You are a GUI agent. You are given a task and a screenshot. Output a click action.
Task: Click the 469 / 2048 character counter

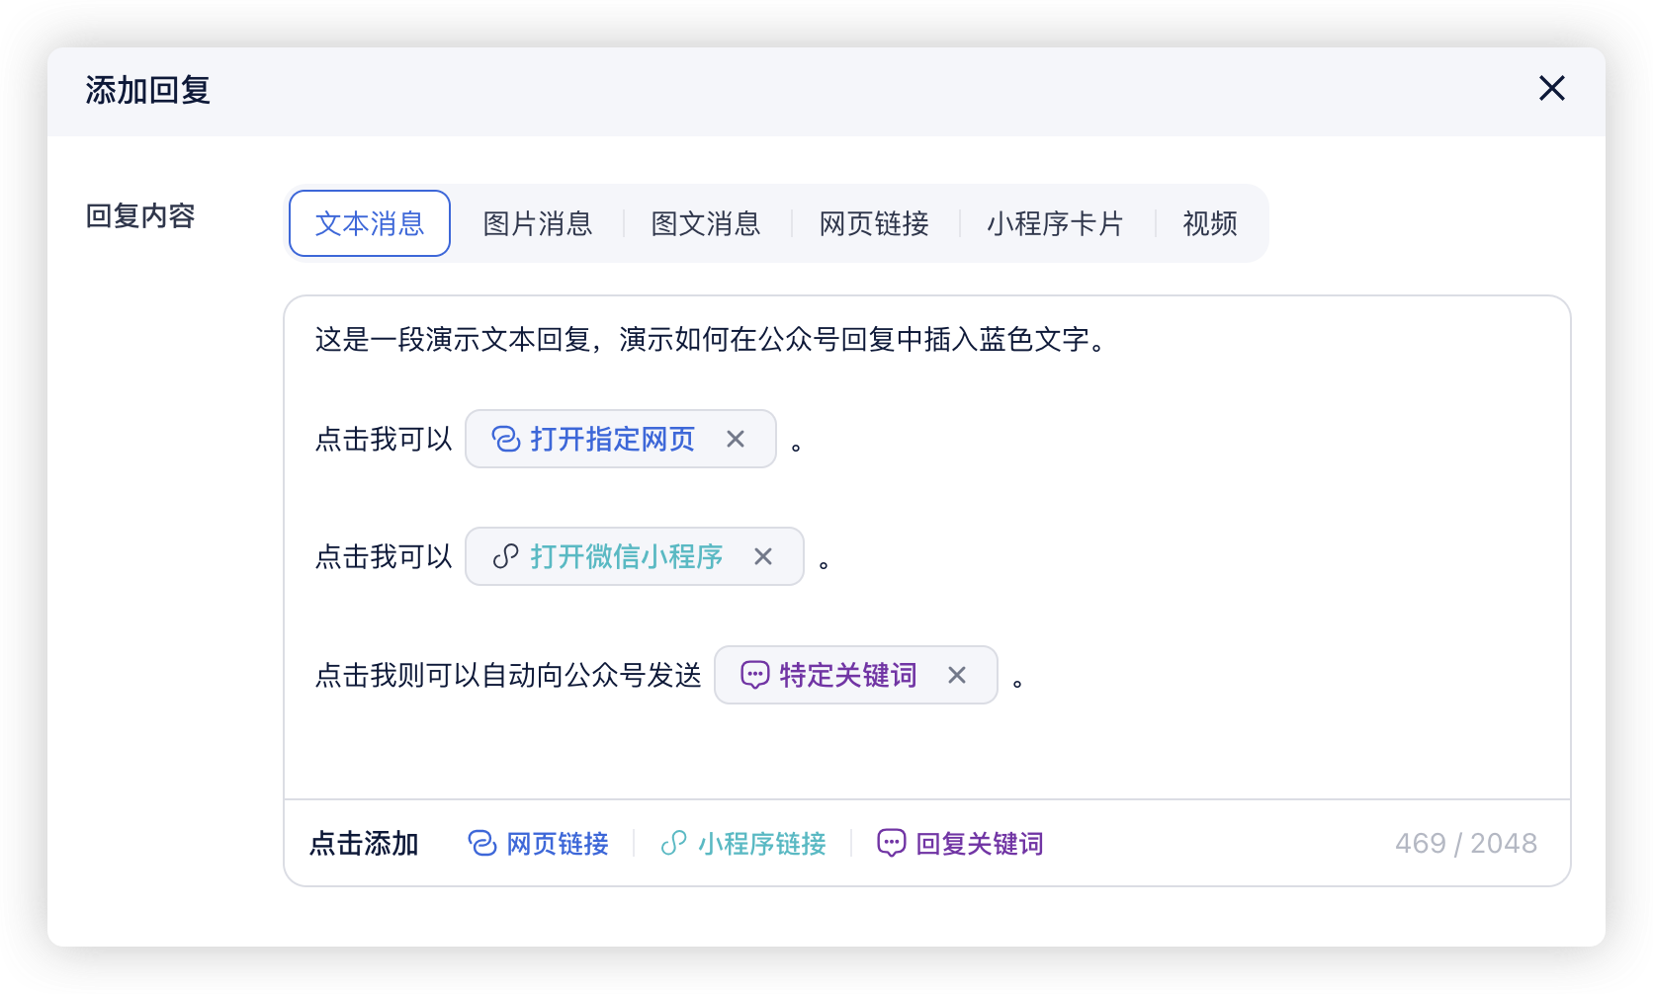1466,843
